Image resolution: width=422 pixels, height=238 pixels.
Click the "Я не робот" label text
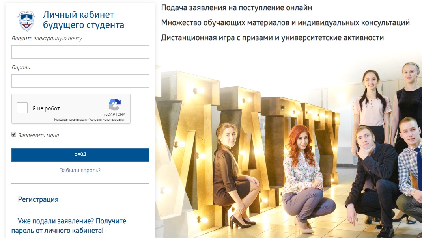pyautogui.click(x=46, y=108)
